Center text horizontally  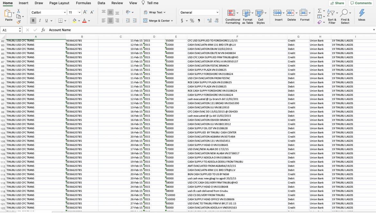(110, 21)
